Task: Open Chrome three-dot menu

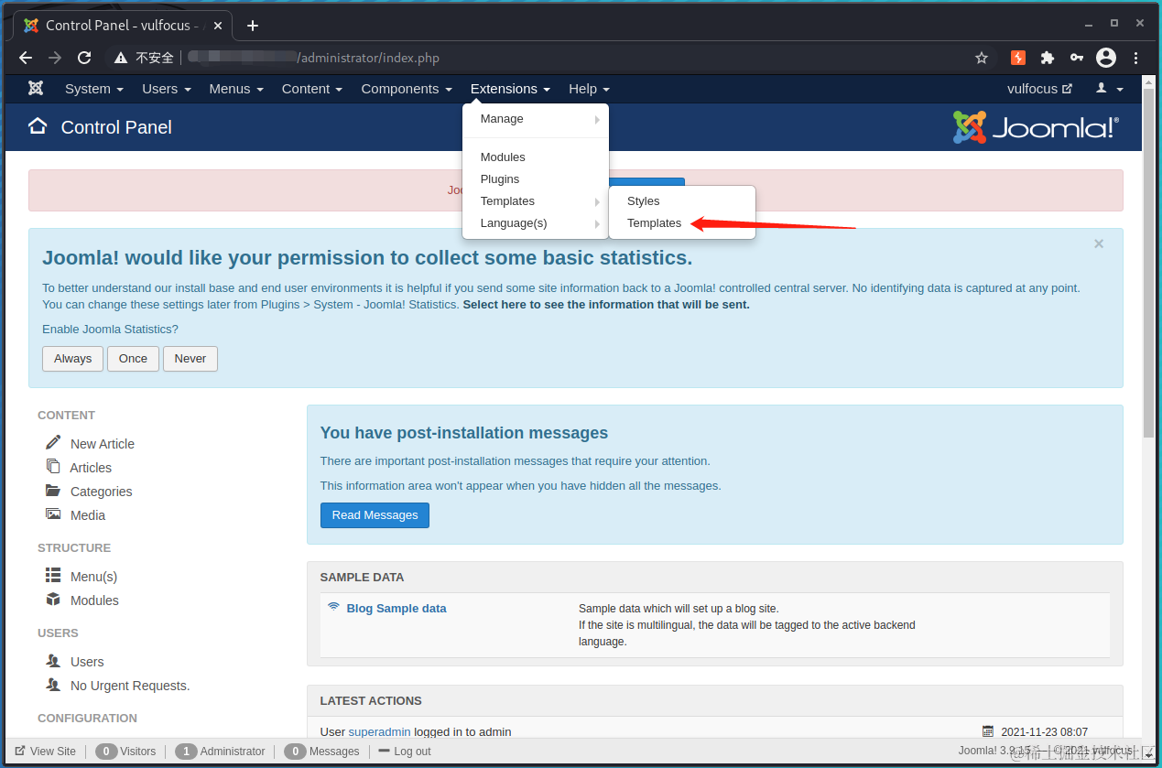Action: (x=1136, y=58)
